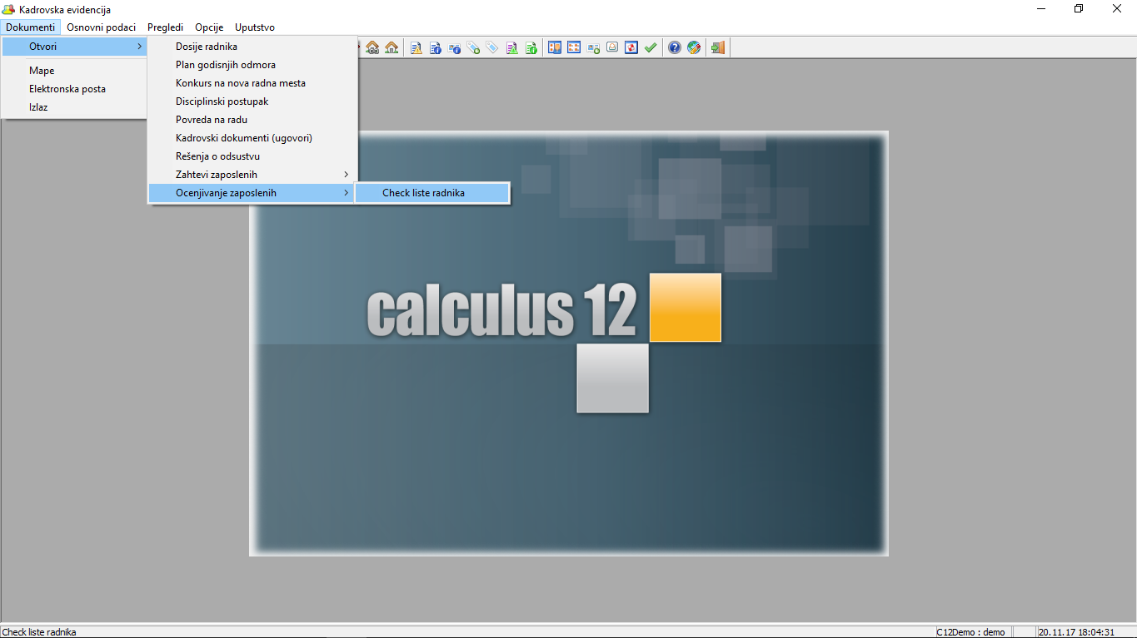Click the blue window with orange tiles icon
1137x638 pixels.
tap(574, 47)
